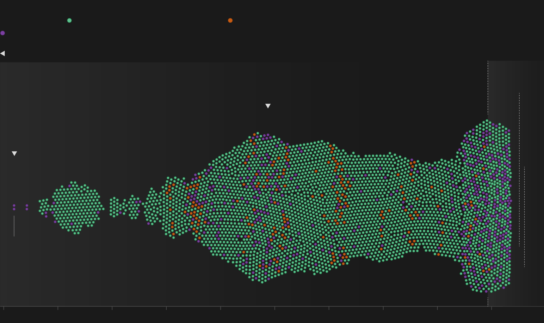Click the dashed line just right of the rightmost dots
This screenshot has height=323, width=544.
pos(519,170)
